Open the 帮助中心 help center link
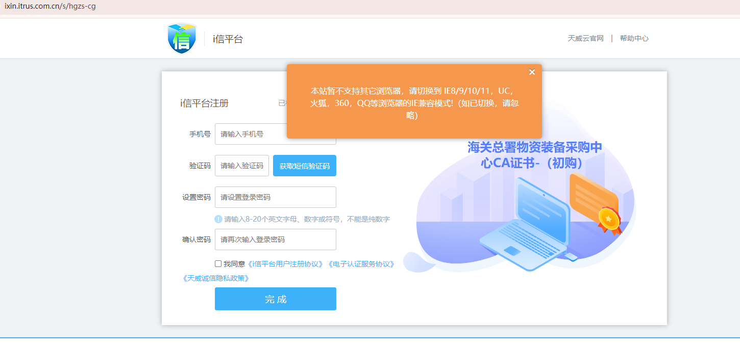This screenshot has width=740, height=348. 634,38
